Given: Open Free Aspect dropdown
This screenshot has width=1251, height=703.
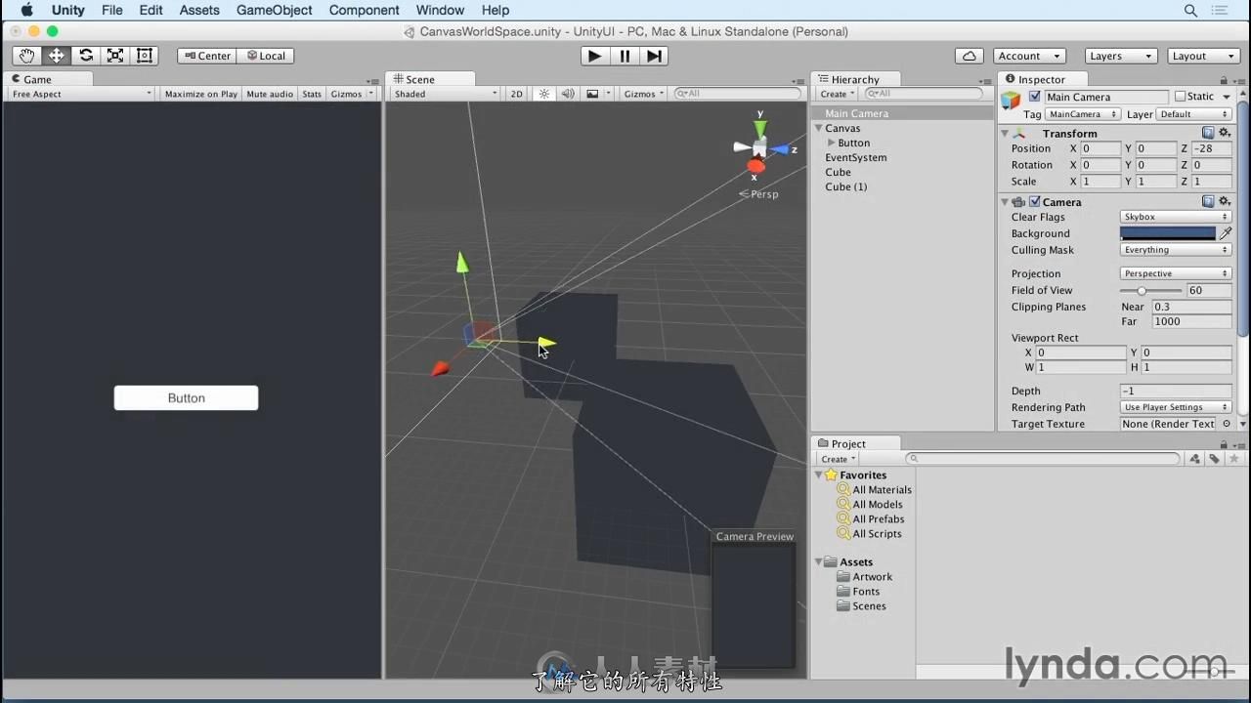Looking at the screenshot, I should pyautogui.click(x=81, y=94).
